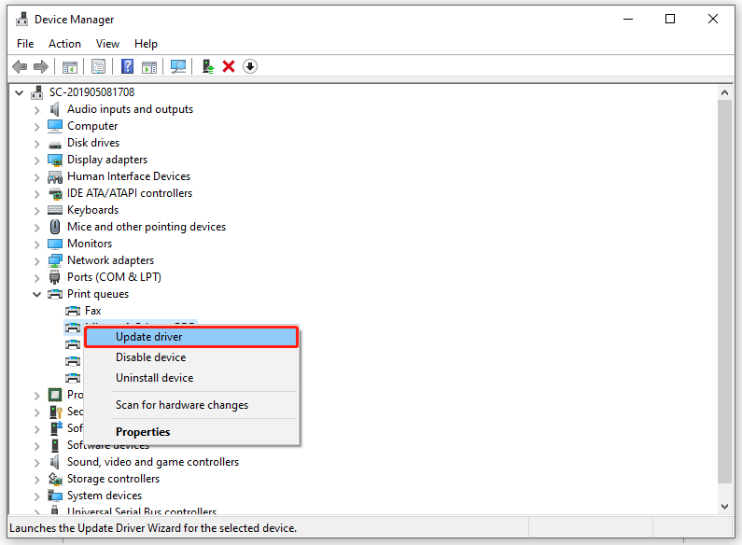The height and width of the screenshot is (545, 742).
Task: Click the vertical scrollbar down arrow
Action: (x=724, y=507)
